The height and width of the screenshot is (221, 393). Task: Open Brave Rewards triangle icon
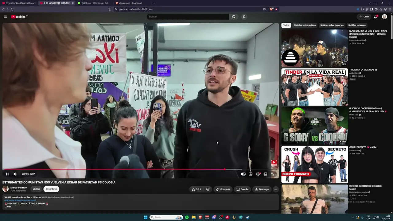276,9
